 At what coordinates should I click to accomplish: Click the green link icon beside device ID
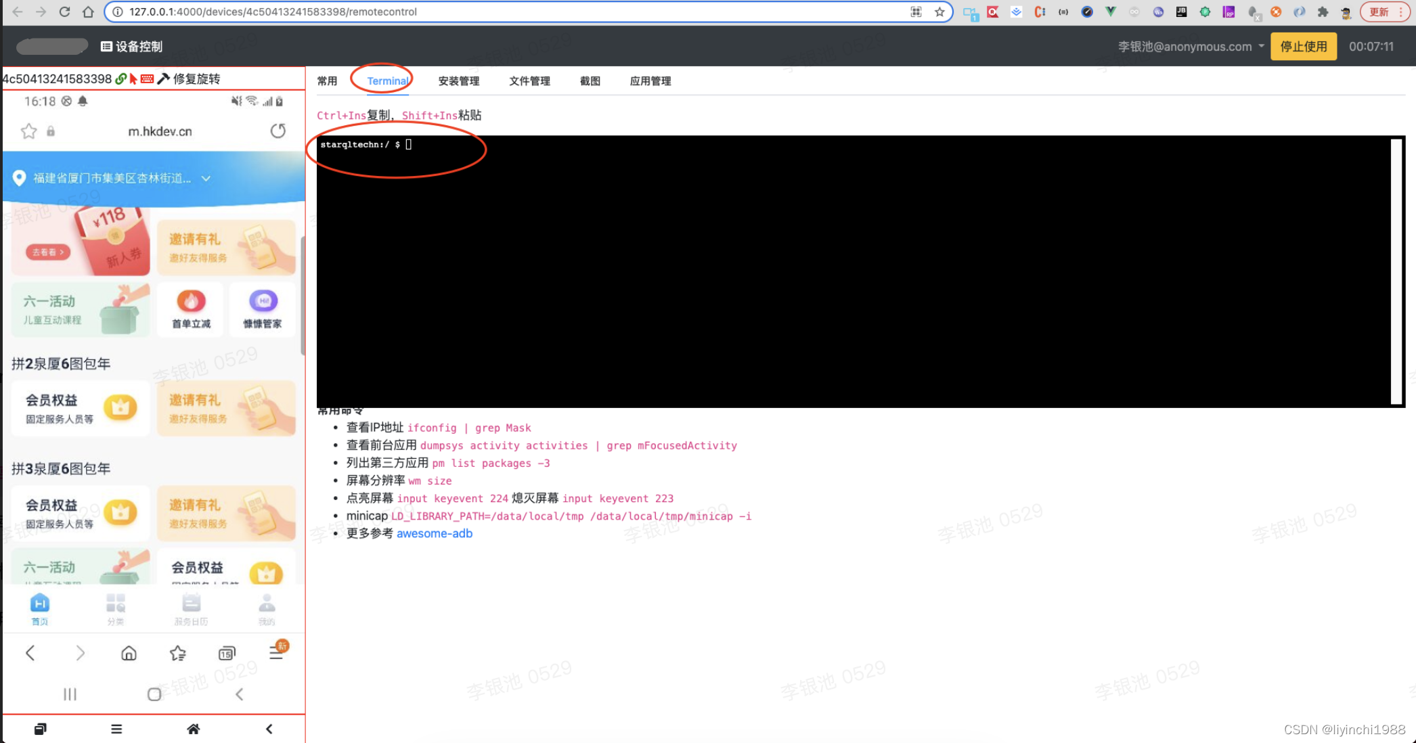[120, 79]
